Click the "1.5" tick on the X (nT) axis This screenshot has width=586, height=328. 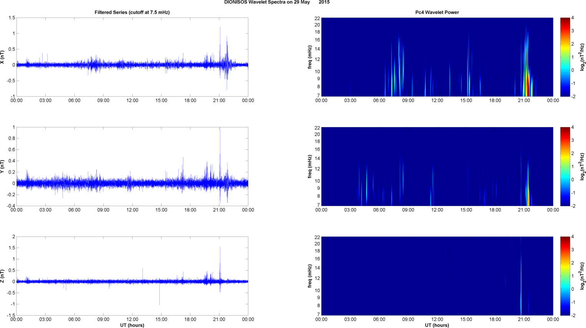[12, 18]
